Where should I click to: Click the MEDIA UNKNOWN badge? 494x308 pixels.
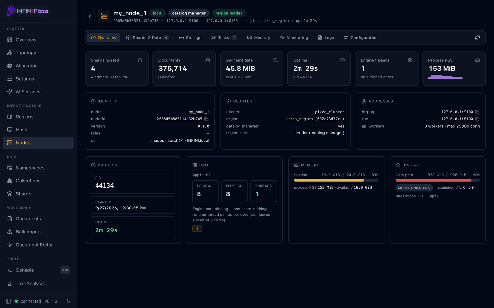point(414,188)
